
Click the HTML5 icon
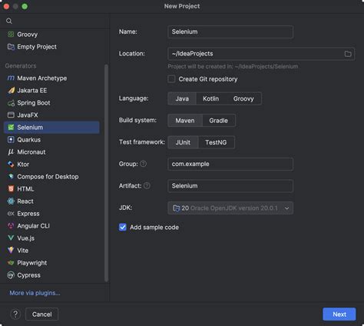[x=11, y=189]
